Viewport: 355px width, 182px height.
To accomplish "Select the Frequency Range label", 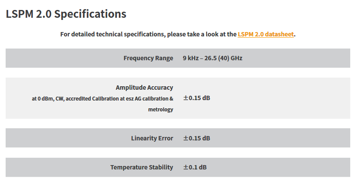I will pos(148,58).
